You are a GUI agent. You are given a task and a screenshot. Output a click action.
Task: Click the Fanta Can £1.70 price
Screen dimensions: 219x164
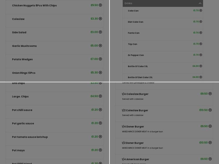pos(196,33)
